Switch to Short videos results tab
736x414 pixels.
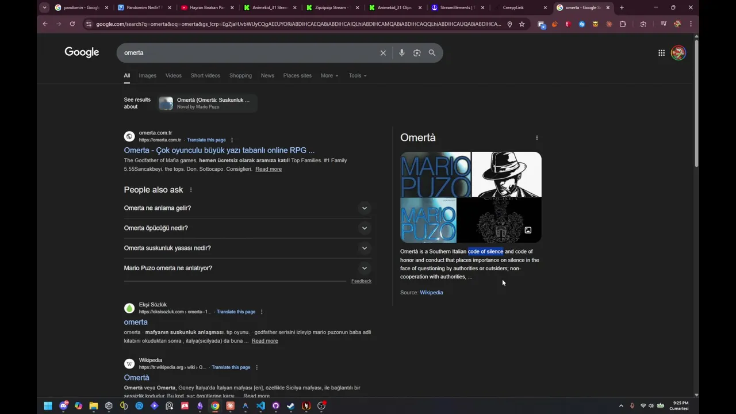tap(205, 75)
